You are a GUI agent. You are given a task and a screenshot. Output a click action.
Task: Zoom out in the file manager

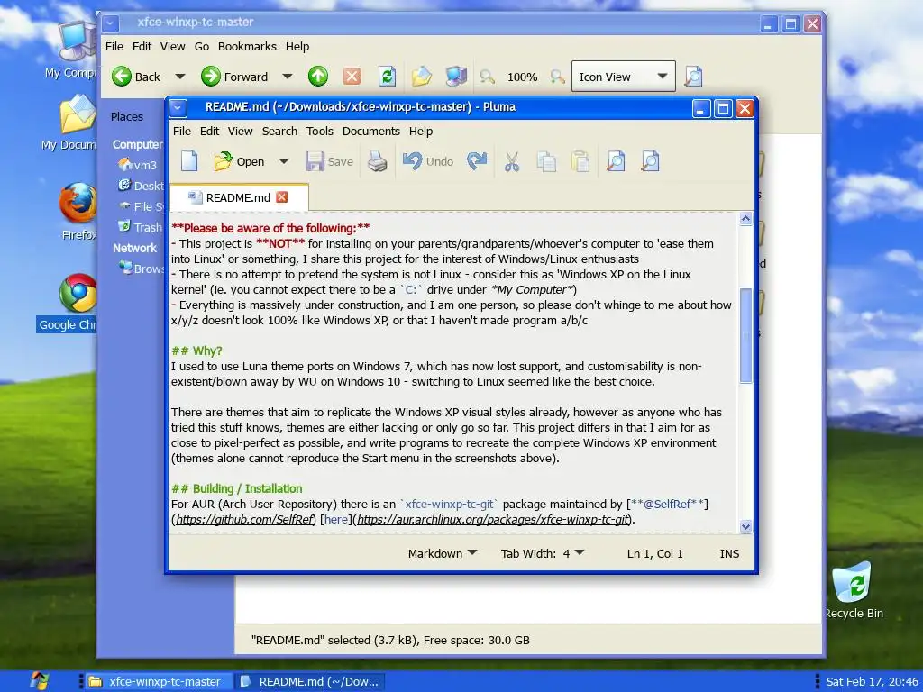coord(487,77)
